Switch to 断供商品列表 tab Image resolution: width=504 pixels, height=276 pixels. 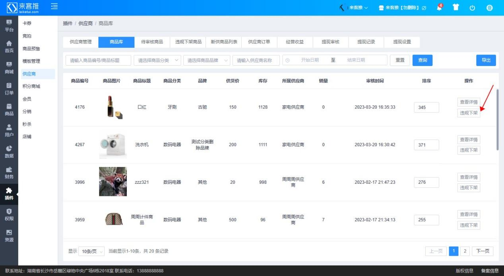224,42
